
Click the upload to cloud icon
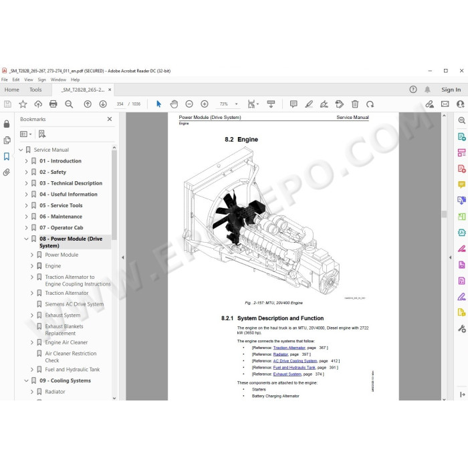pos(38,104)
